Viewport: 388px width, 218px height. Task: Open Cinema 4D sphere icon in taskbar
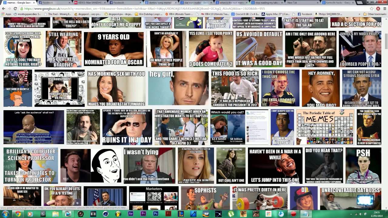point(106,214)
